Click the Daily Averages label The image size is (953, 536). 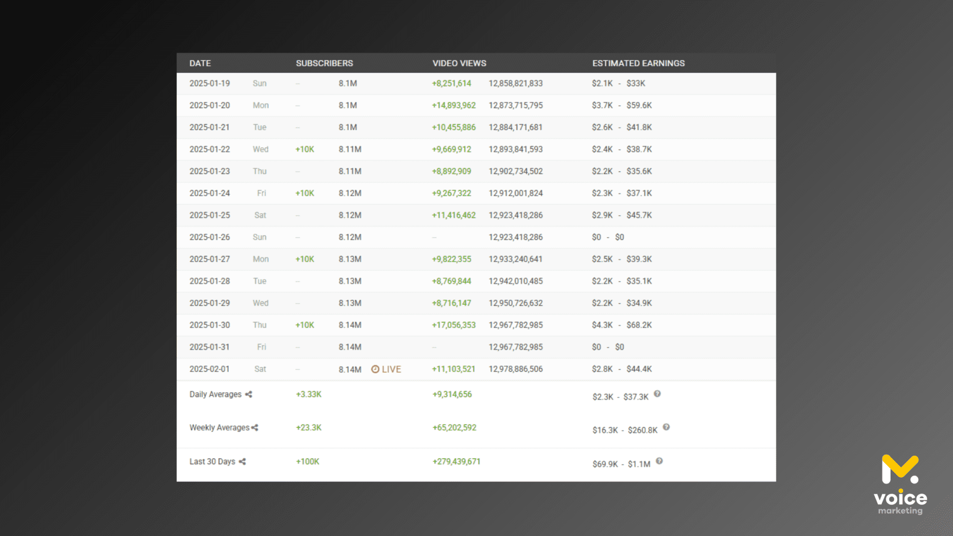coord(215,394)
